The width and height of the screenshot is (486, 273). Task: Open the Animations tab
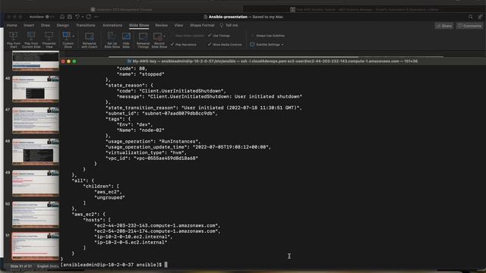point(112,25)
